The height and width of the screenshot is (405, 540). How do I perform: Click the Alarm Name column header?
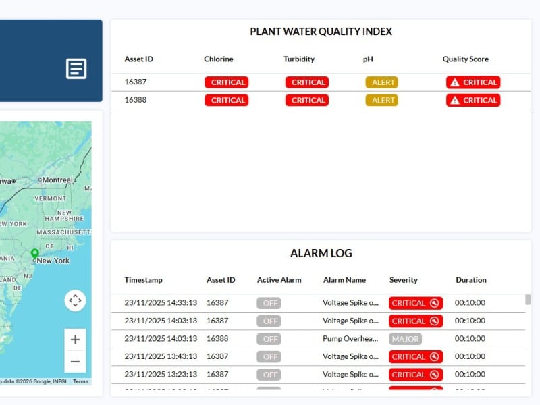pos(344,280)
